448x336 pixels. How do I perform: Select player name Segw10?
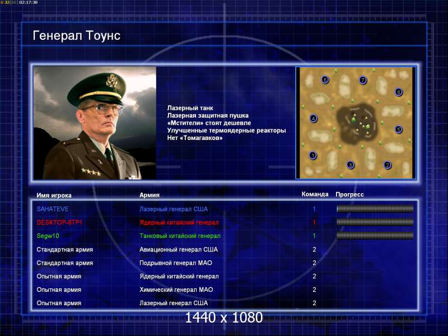(48, 236)
